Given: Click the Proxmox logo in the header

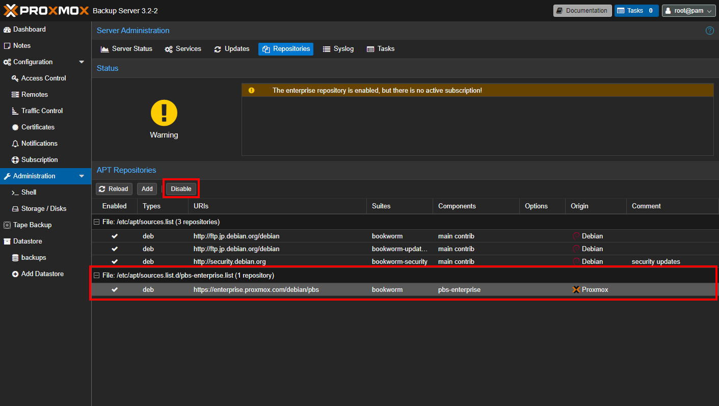Looking at the screenshot, I should 46,10.
